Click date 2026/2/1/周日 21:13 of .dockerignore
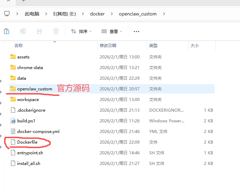The height and width of the screenshot is (189, 240). click(x=120, y=110)
